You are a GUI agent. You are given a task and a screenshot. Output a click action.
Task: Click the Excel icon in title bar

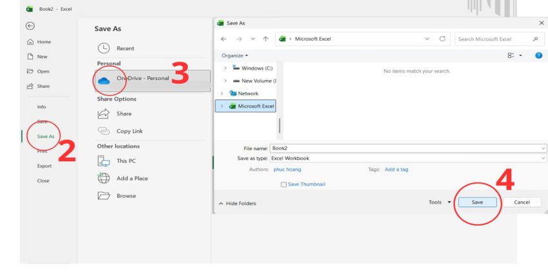coord(30,9)
